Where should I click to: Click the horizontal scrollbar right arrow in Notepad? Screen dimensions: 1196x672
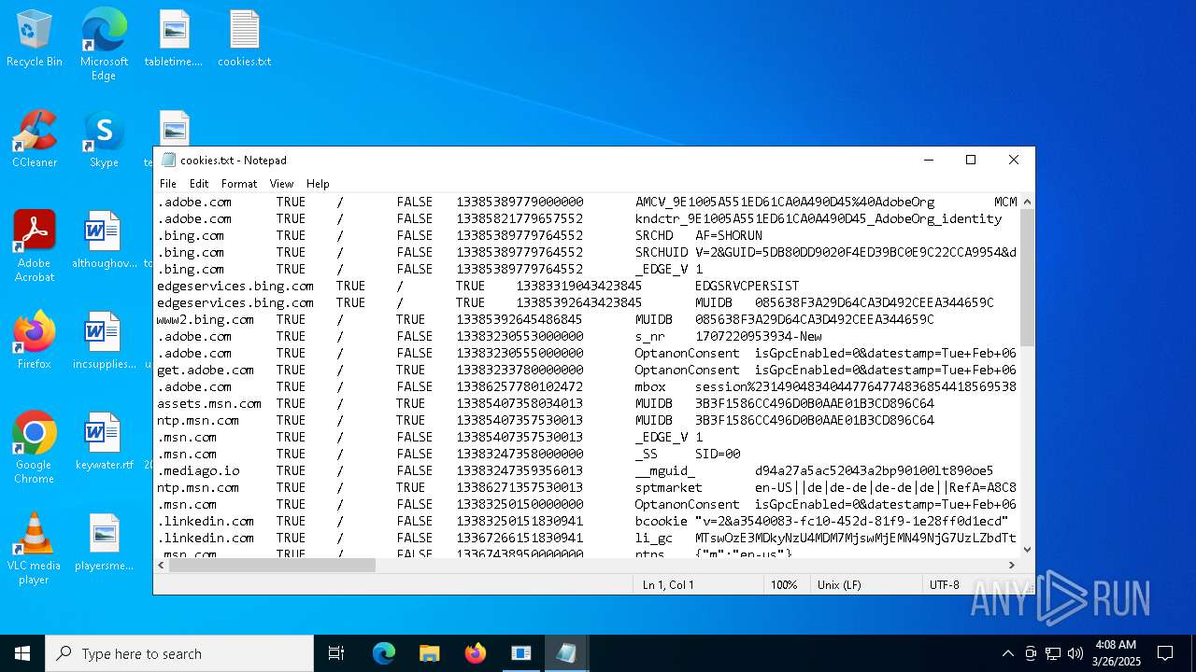[x=1011, y=565]
